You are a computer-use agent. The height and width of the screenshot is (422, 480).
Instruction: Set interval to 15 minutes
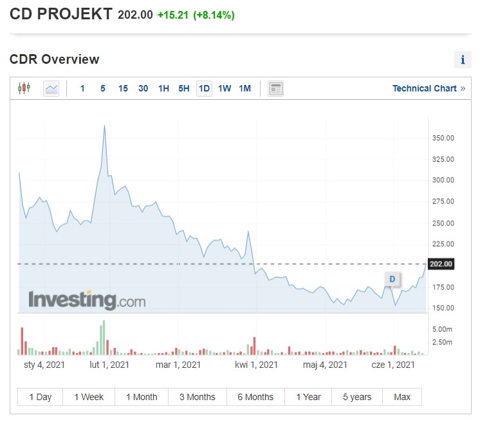click(123, 88)
